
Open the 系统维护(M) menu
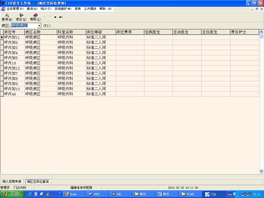point(63,9)
